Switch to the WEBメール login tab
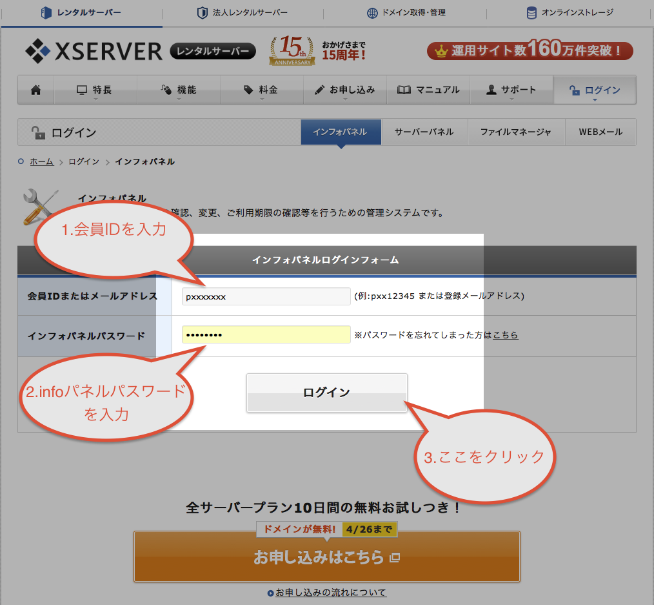The image size is (654, 605). (x=600, y=132)
